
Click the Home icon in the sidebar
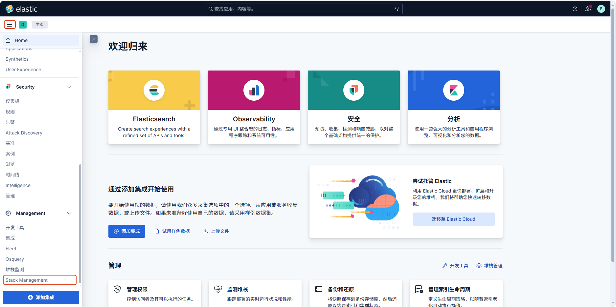click(8, 40)
